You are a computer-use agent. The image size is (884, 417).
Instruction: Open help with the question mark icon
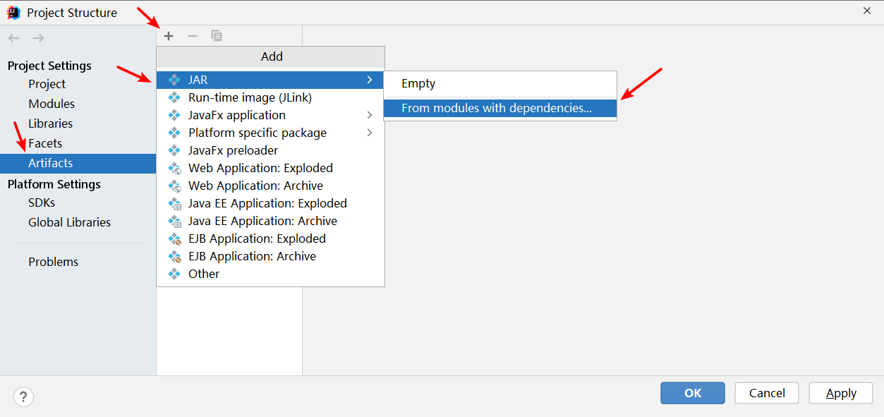pos(23,397)
